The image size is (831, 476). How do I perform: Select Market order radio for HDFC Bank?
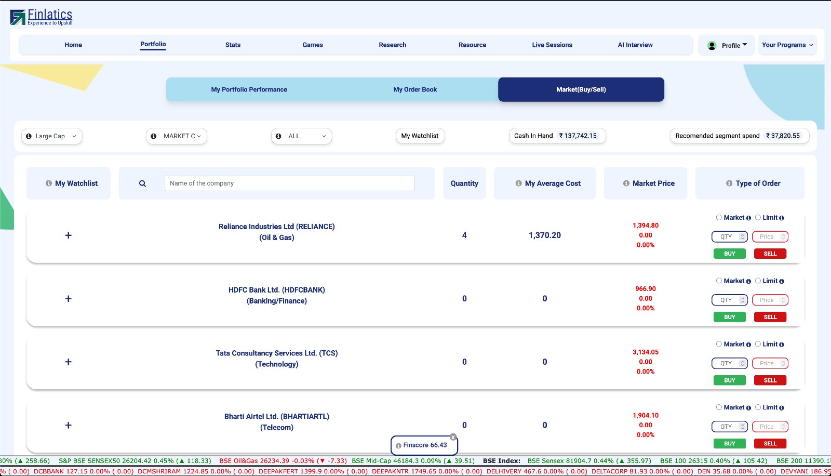coord(719,281)
